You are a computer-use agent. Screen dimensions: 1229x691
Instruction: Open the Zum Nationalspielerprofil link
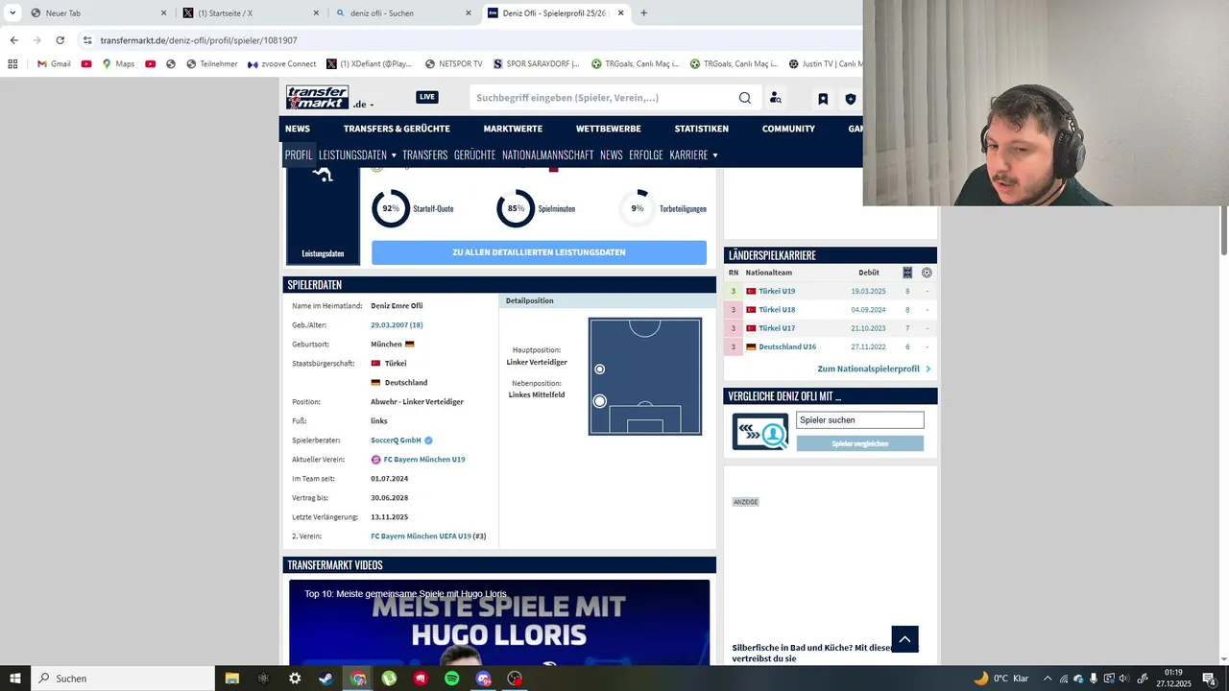874,369
